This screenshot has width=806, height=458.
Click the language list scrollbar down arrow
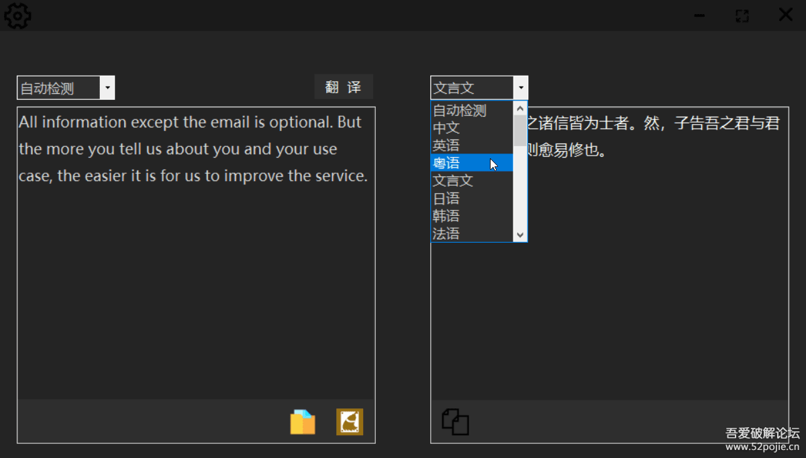point(520,235)
